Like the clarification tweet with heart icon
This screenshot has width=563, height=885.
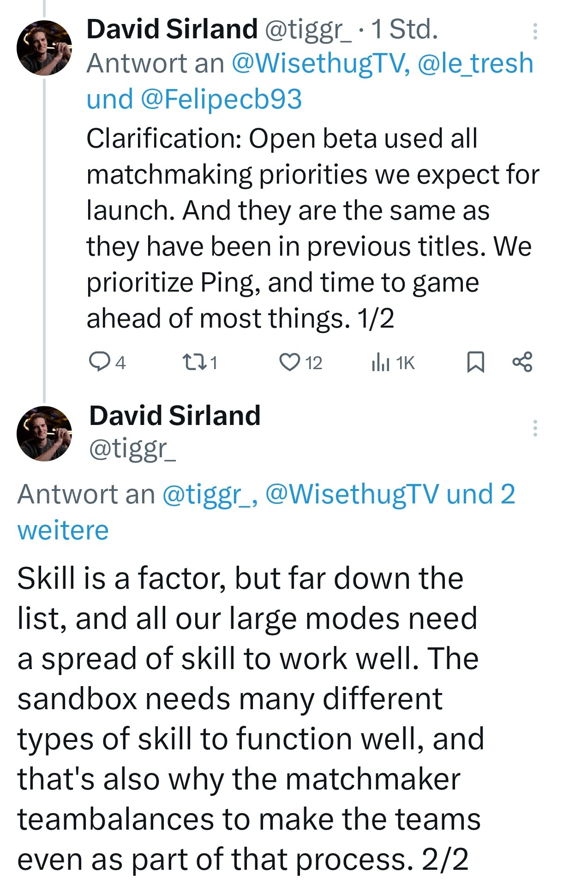pos(290,362)
